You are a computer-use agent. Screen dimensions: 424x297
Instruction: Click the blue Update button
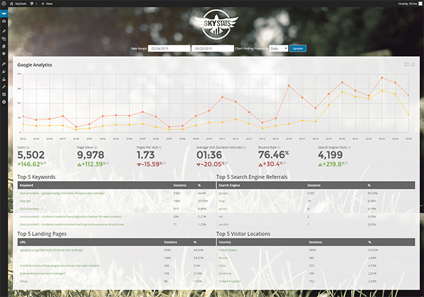[x=298, y=48]
